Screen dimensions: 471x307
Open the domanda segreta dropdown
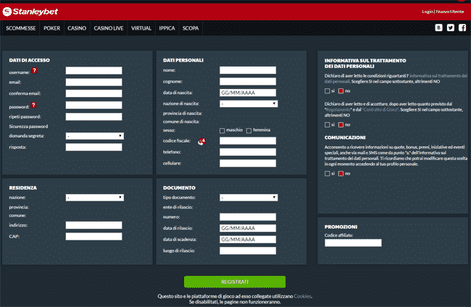click(95, 136)
